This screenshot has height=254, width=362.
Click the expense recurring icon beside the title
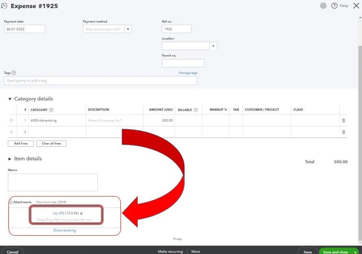point(4,6)
